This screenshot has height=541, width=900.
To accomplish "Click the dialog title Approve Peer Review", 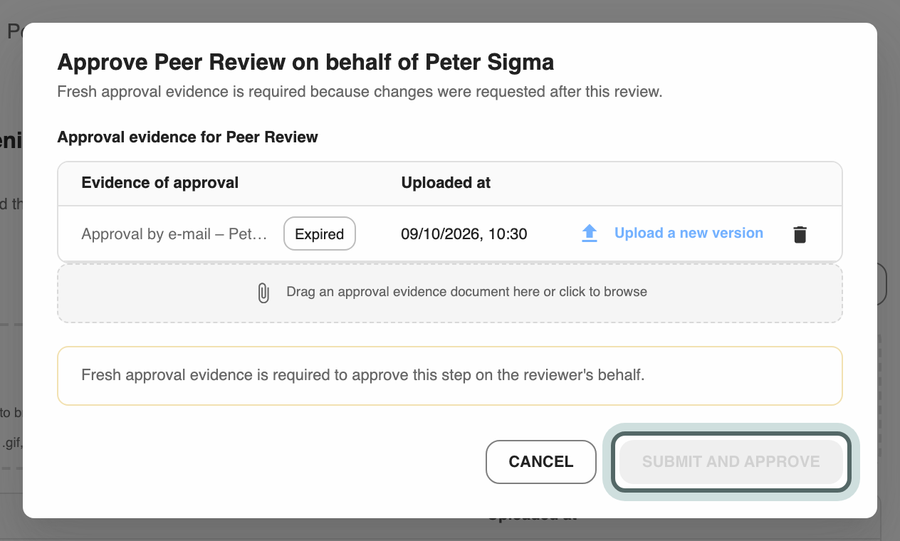I will (305, 63).
